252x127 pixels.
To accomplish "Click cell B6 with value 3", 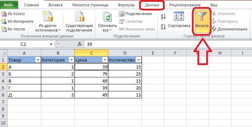I will click(58, 95).
